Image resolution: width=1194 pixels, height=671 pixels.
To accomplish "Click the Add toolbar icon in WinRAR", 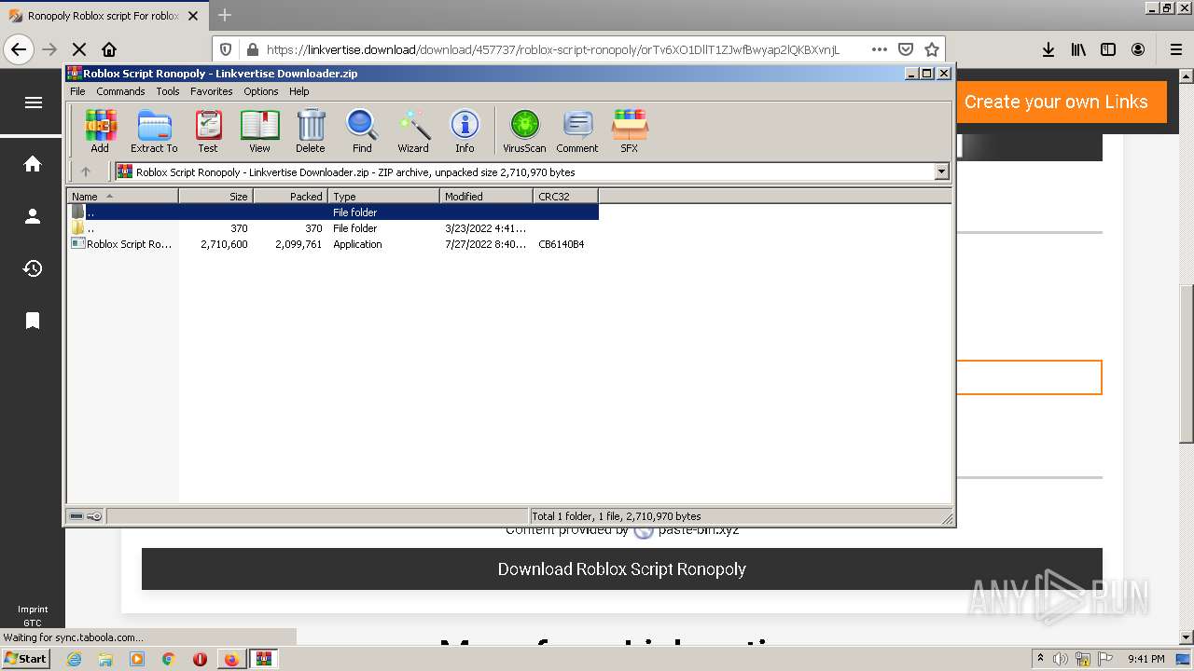I will [100, 130].
